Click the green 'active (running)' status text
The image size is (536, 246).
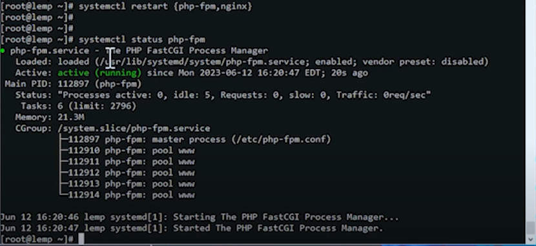point(99,73)
